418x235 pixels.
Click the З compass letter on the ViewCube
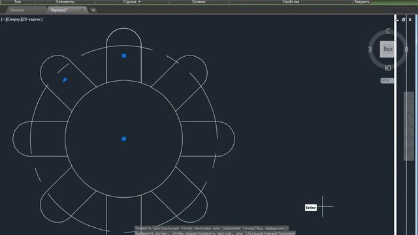pyautogui.click(x=370, y=50)
